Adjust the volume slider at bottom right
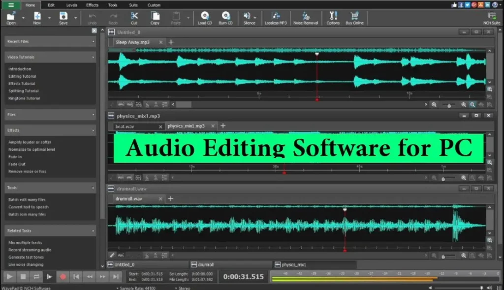 click(481, 288)
